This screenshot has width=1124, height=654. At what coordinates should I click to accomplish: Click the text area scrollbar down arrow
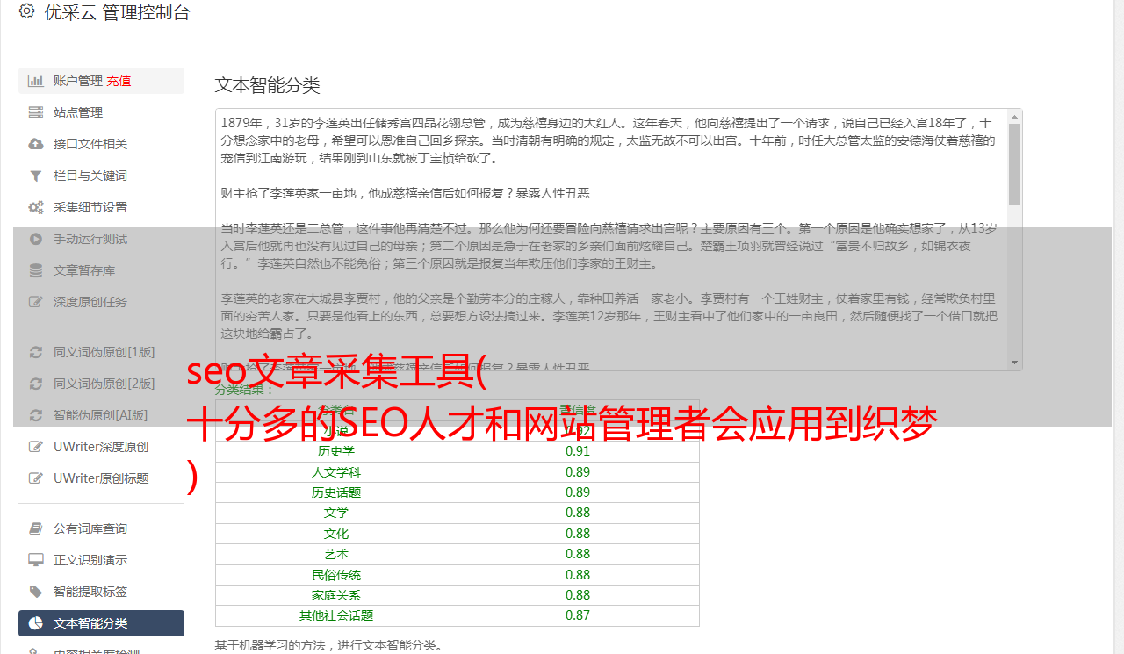coord(1015,363)
